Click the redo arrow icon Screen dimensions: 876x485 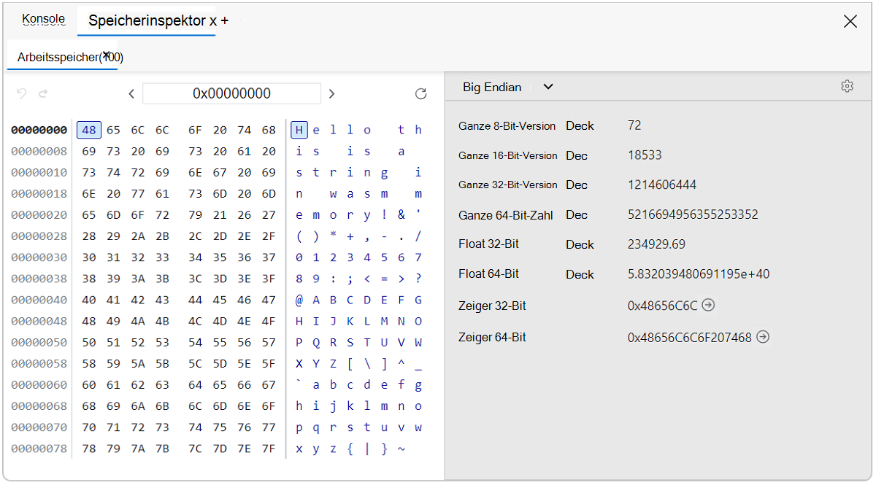tap(44, 93)
